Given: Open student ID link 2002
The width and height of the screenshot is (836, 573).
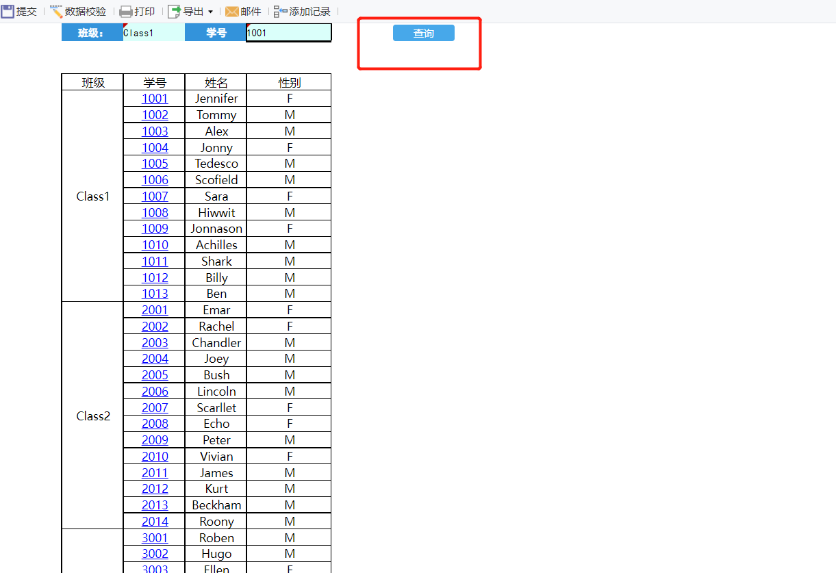Looking at the screenshot, I should click(155, 327).
